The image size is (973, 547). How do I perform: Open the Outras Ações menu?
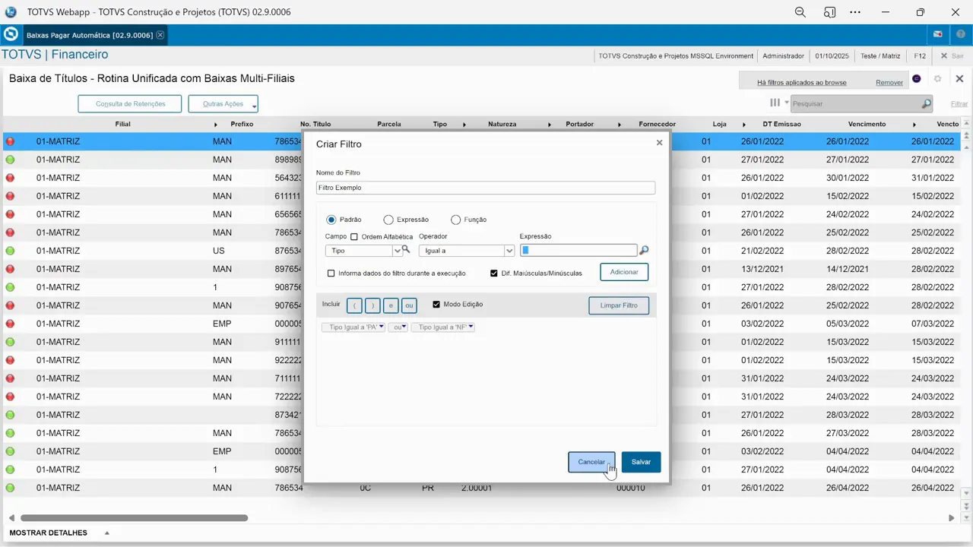tap(223, 103)
